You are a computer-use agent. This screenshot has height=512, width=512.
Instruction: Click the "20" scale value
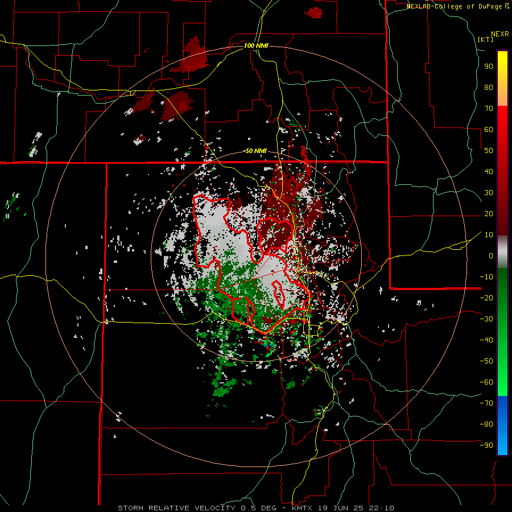click(489, 214)
